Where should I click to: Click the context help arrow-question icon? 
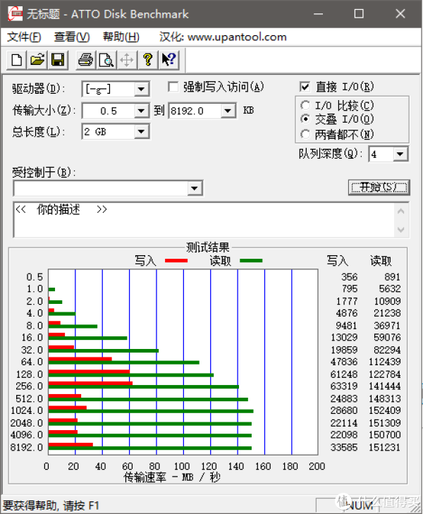[x=168, y=60]
